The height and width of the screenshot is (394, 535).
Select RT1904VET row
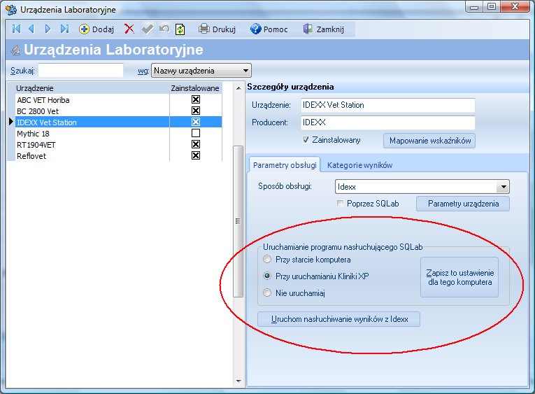[x=92, y=145]
